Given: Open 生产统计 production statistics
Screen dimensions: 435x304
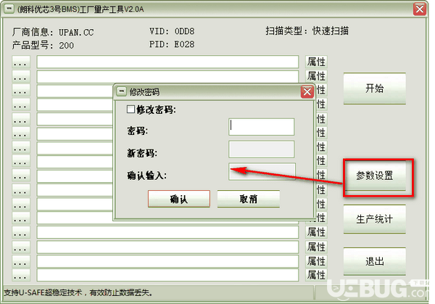Looking at the screenshot, I should pyautogui.click(x=375, y=219).
